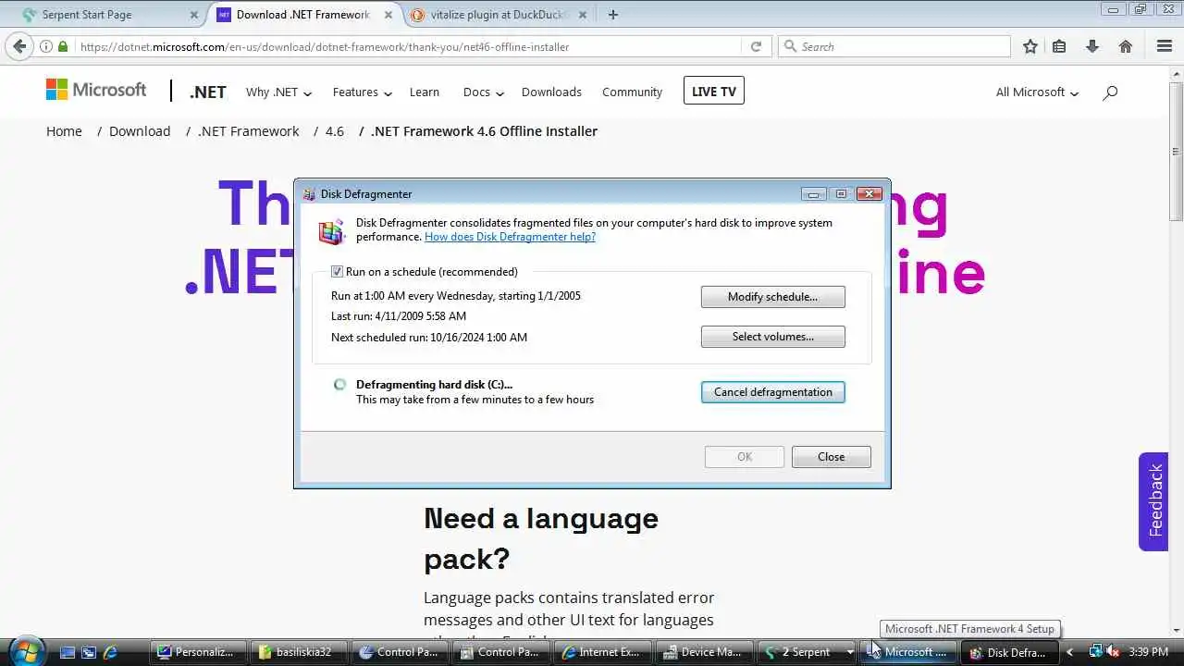Expand the All Microsoft dropdown

(x=1037, y=92)
